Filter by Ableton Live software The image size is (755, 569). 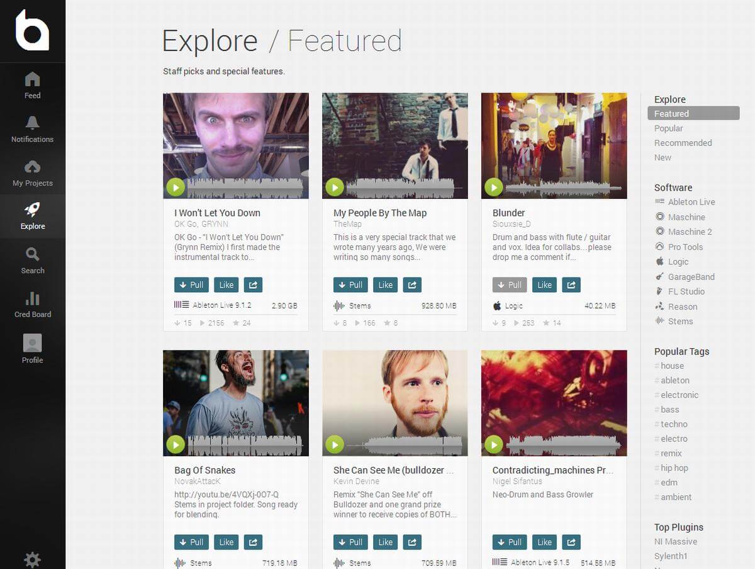pyautogui.click(x=691, y=202)
